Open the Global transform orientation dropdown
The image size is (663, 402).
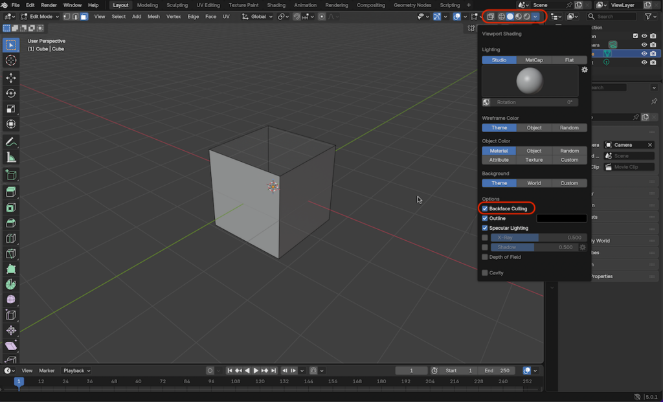258,16
